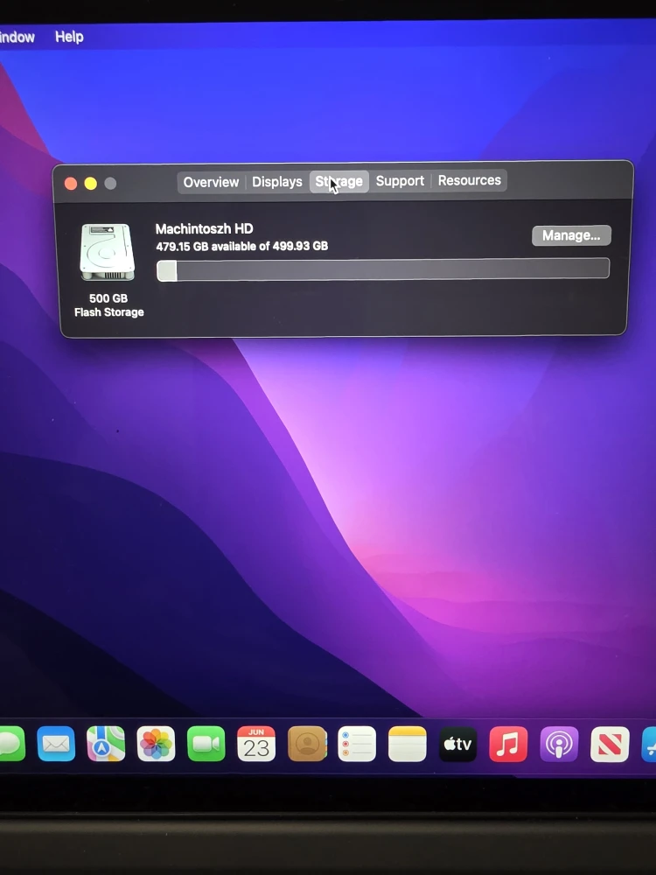The width and height of the screenshot is (656, 875).
Task: Launch Maps from the Dock
Action: pyautogui.click(x=106, y=744)
